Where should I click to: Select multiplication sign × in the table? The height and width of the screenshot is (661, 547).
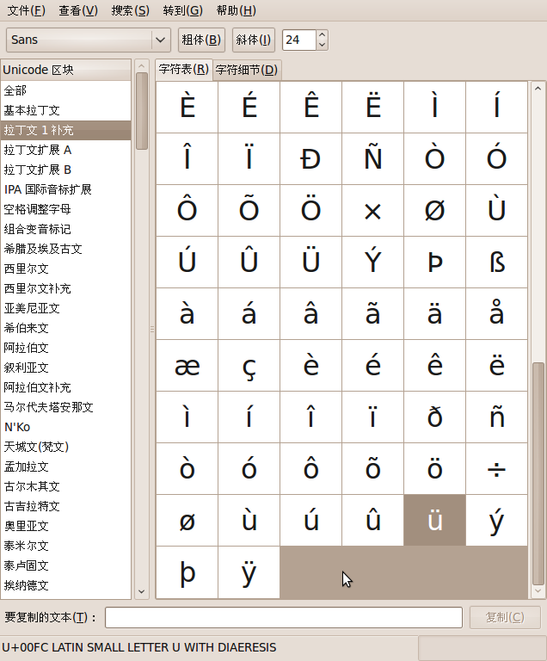[x=373, y=211]
